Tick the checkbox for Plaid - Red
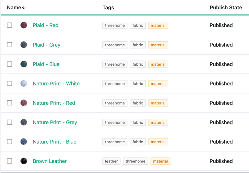Viewport: 249px width, 173px height. 9,25
